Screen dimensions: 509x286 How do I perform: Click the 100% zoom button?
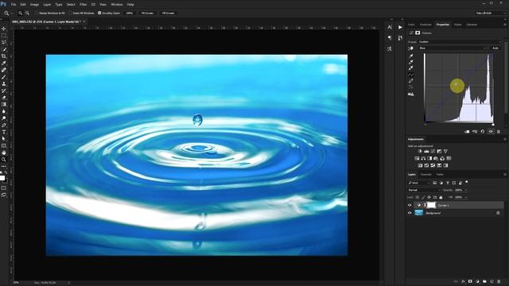[x=130, y=14]
